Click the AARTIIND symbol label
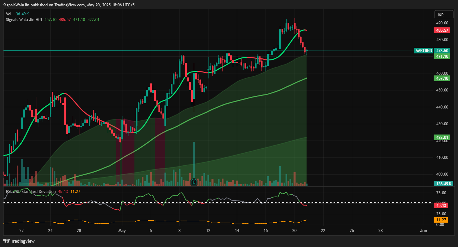This screenshot has width=458, height=247. pyautogui.click(x=424, y=51)
